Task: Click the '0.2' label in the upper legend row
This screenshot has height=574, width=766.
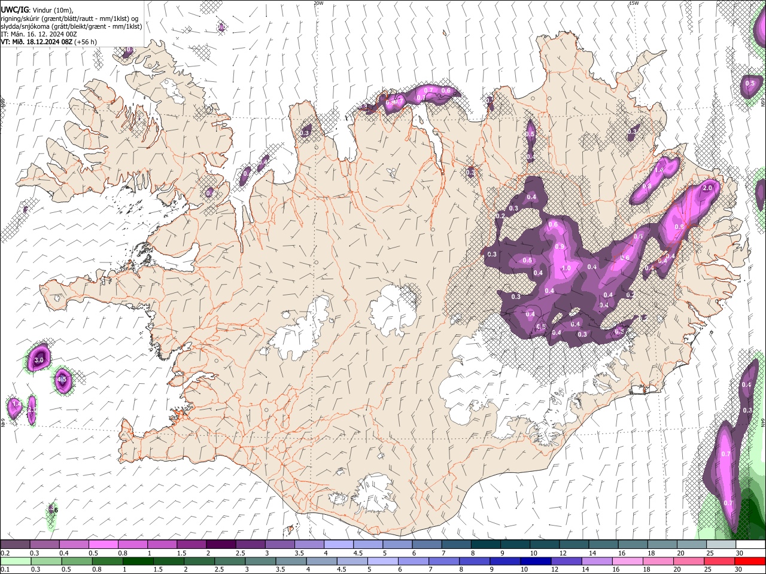Action: point(5,553)
